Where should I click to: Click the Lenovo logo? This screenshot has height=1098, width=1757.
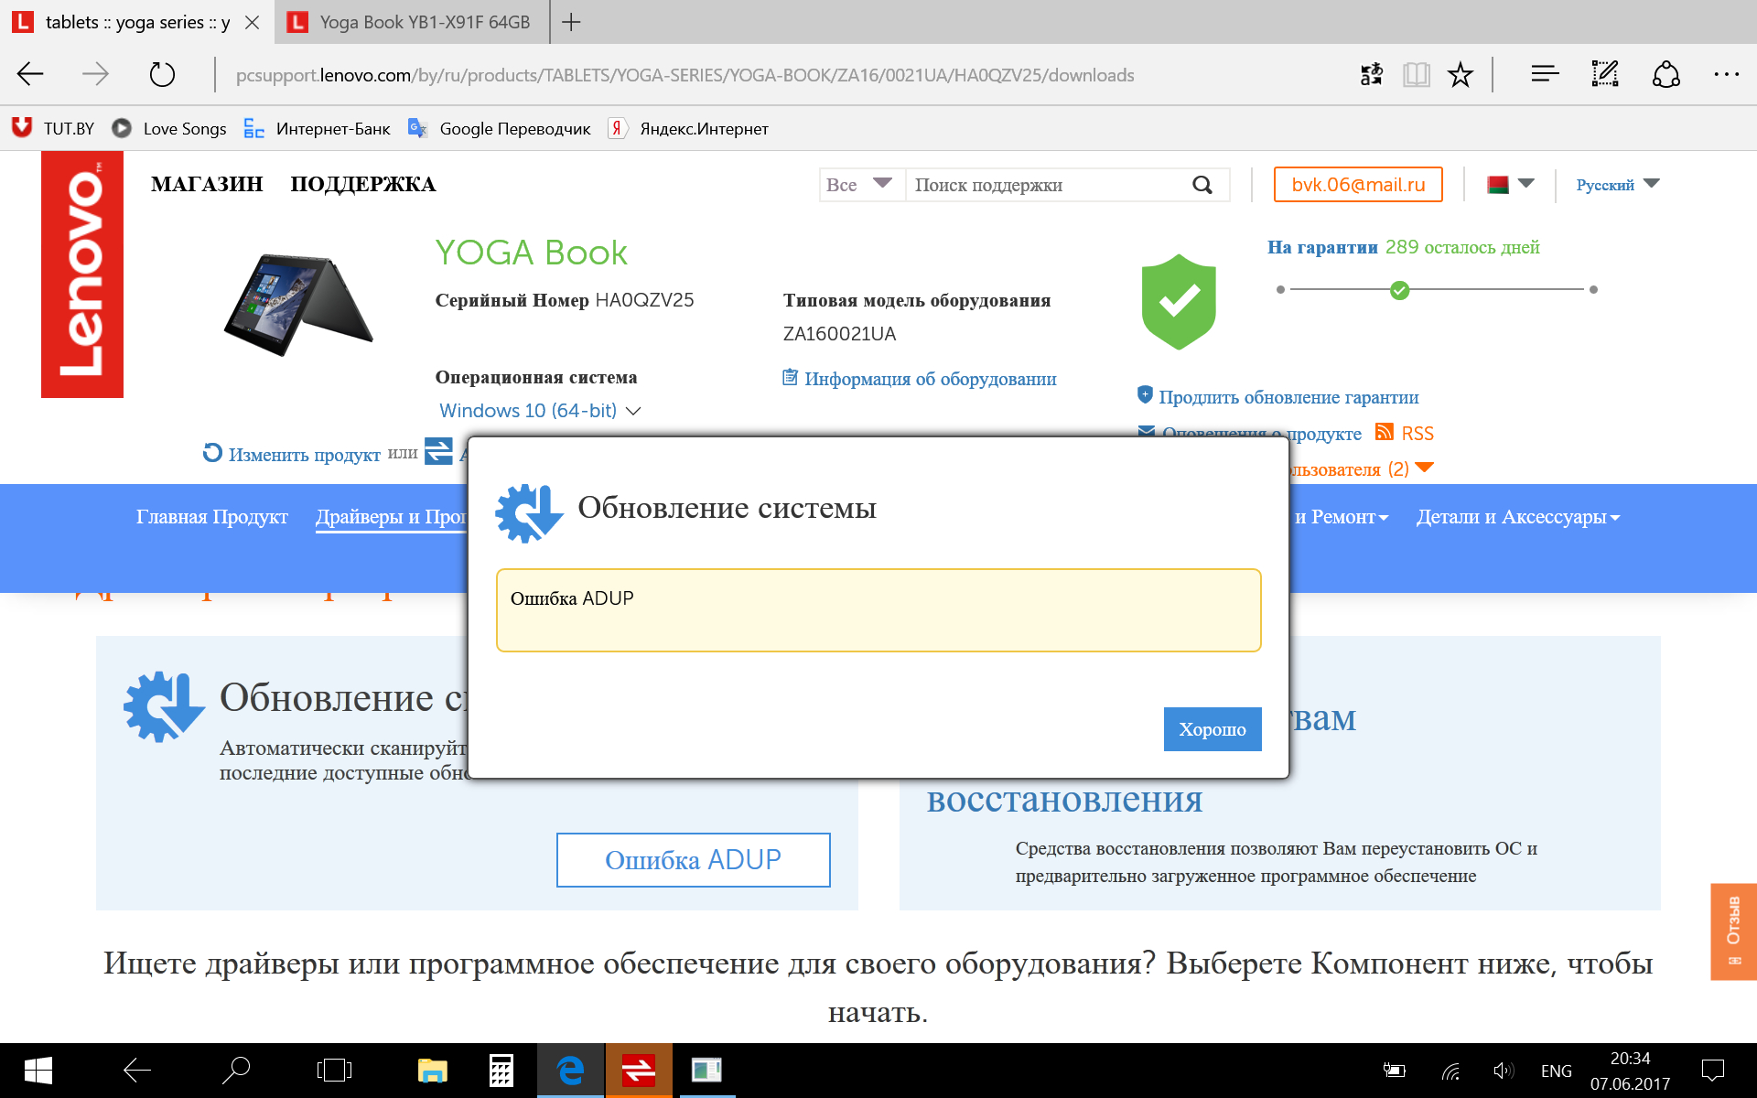tap(82, 274)
